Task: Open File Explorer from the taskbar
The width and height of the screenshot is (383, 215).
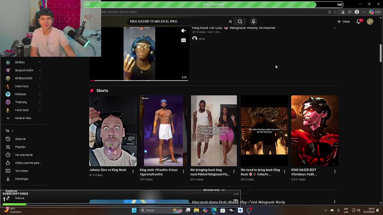Action: 196,210
